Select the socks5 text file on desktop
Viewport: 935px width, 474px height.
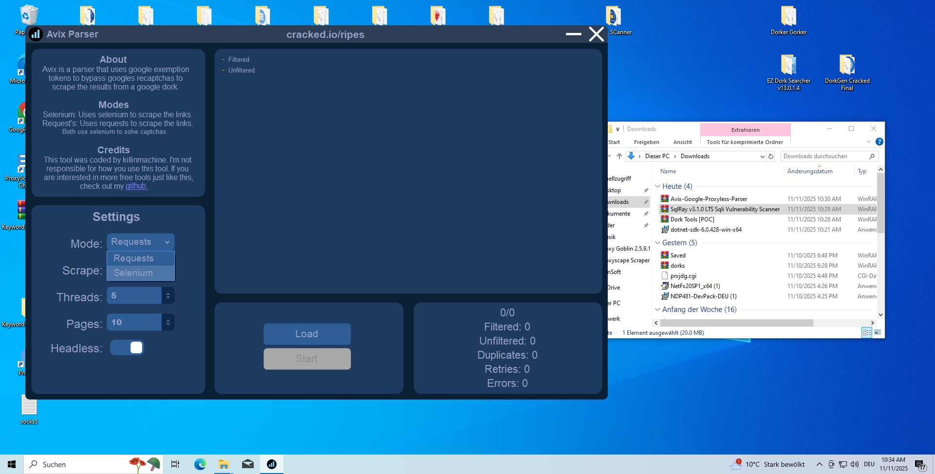(x=29, y=406)
